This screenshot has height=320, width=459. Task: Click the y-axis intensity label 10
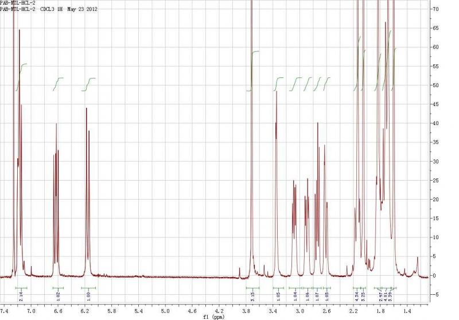[435, 237]
